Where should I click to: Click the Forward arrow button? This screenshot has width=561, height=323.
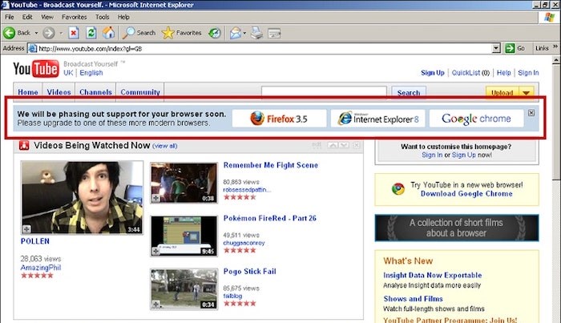(49, 33)
